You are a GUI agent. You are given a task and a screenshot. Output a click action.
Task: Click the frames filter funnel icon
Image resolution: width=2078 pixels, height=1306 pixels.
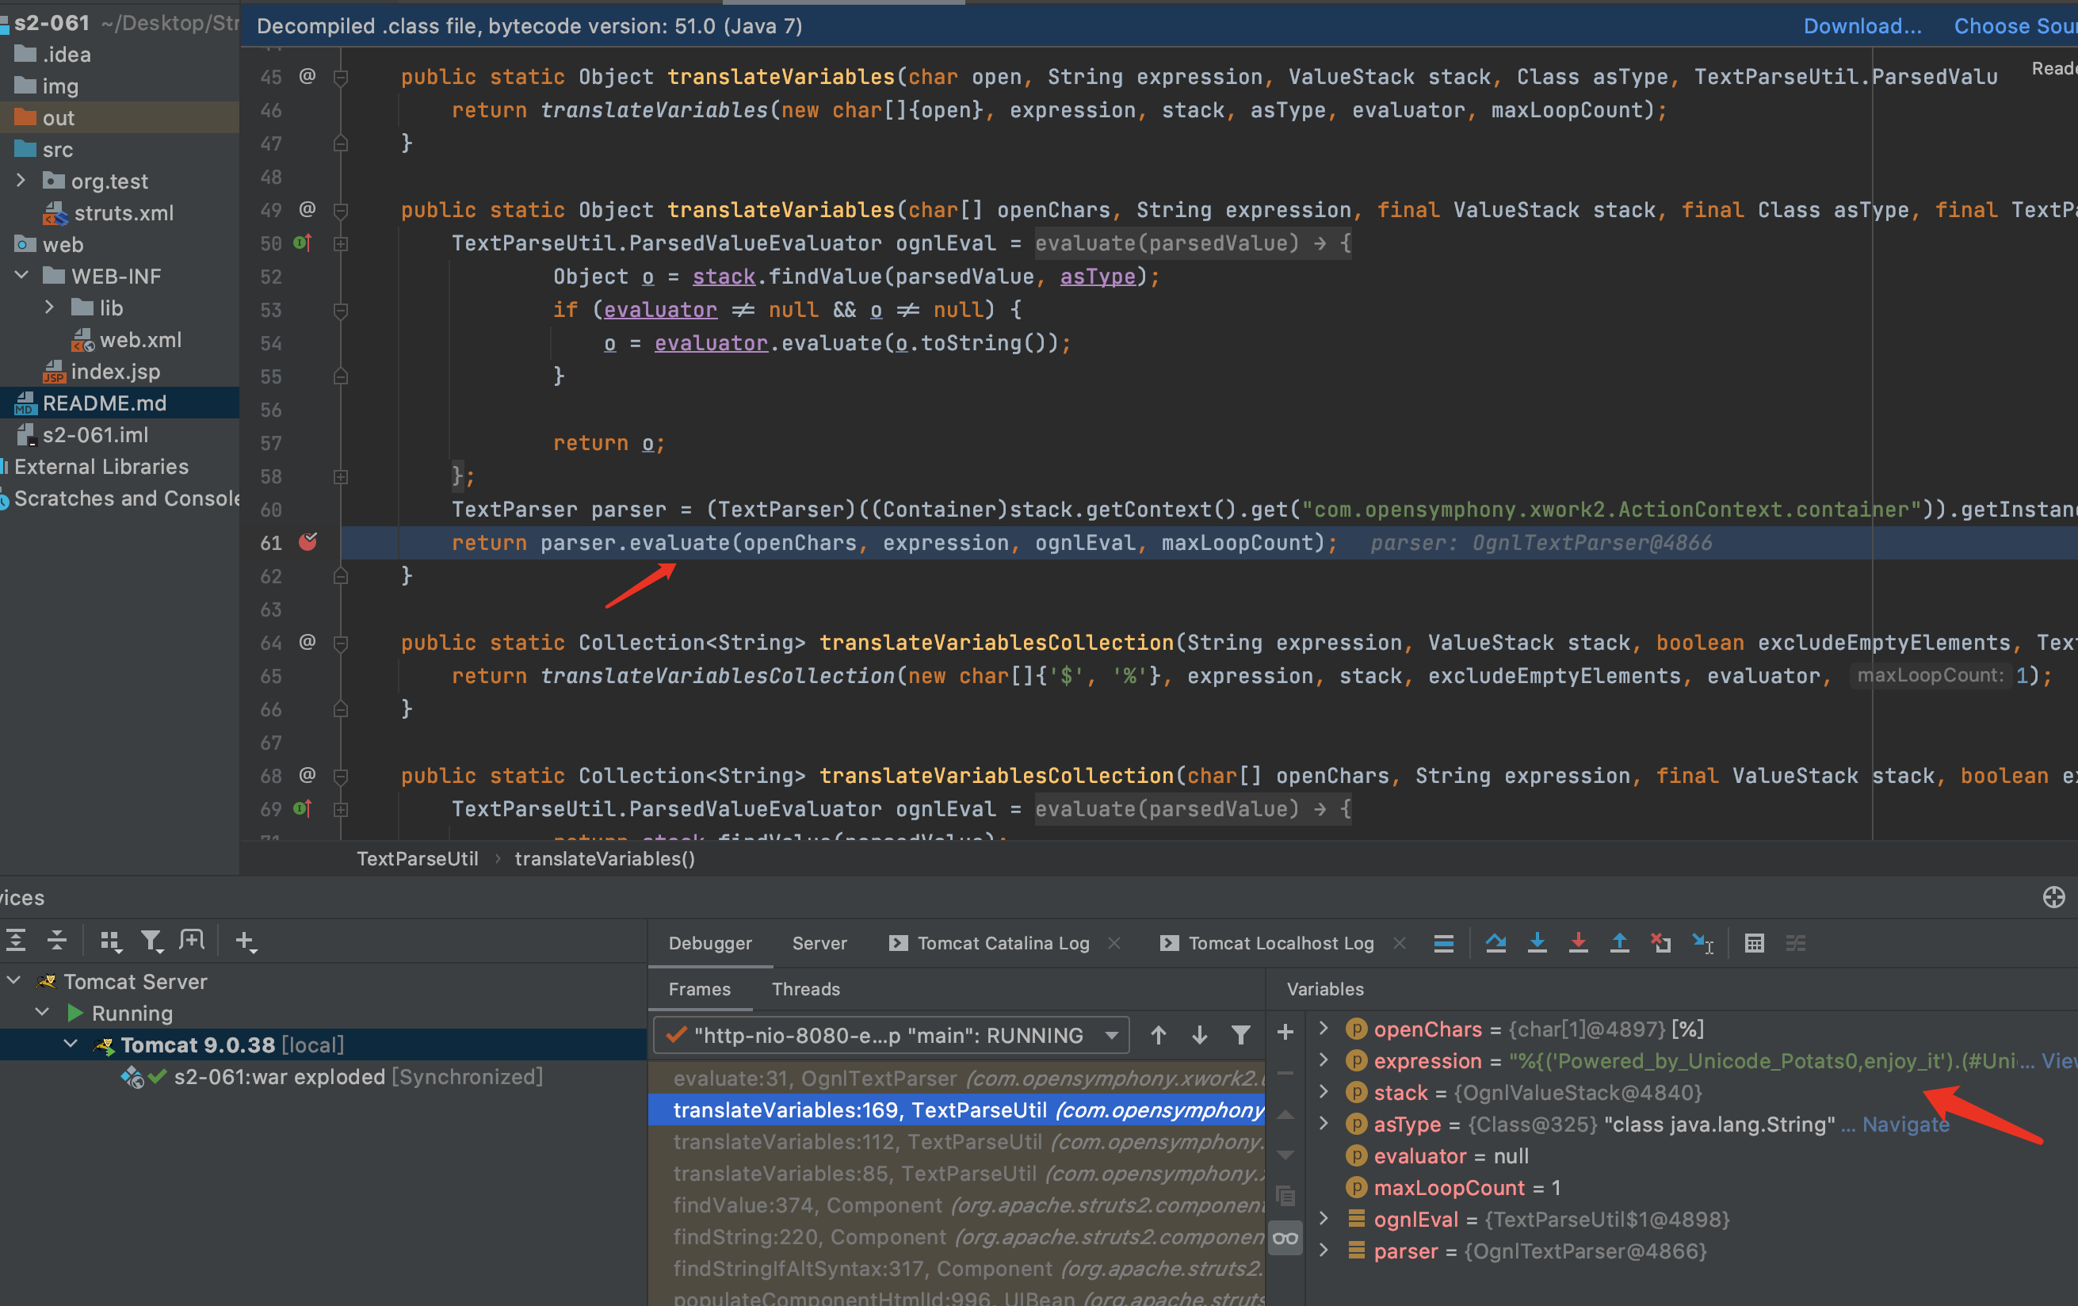(x=1240, y=1034)
